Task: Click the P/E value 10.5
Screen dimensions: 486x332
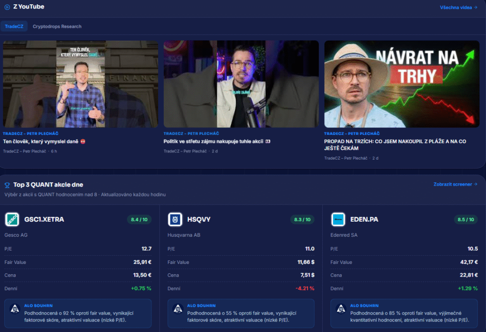Action: tap(473, 249)
